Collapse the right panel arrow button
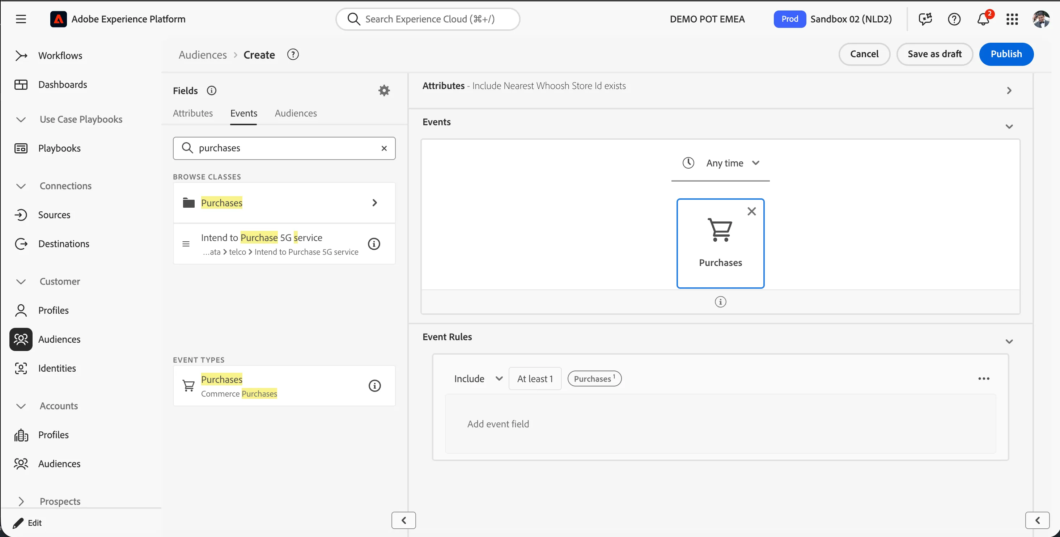The width and height of the screenshot is (1060, 537). [1037, 520]
